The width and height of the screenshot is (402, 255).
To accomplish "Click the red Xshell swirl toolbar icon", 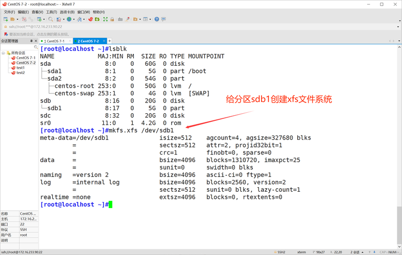I will pyautogui.click(x=90, y=19).
